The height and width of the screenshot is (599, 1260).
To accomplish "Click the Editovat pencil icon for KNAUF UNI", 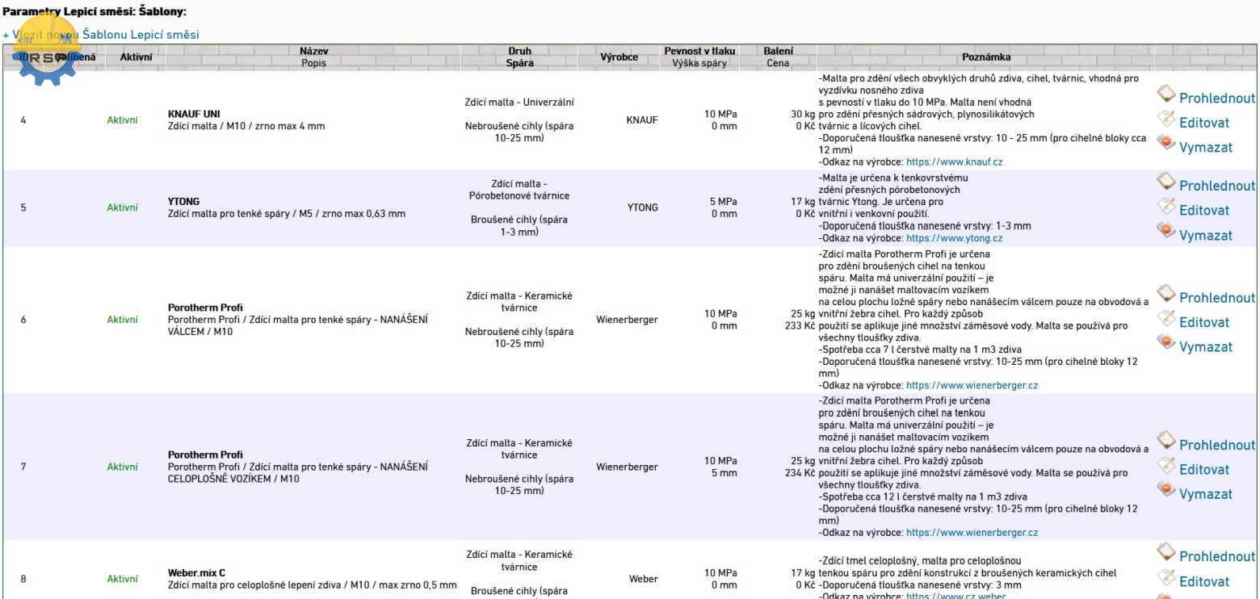I will pyautogui.click(x=1165, y=119).
